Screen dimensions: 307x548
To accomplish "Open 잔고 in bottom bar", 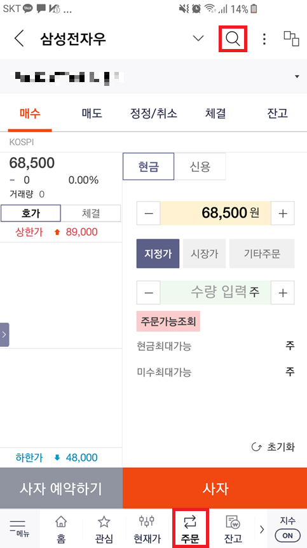I will click(x=233, y=528).
